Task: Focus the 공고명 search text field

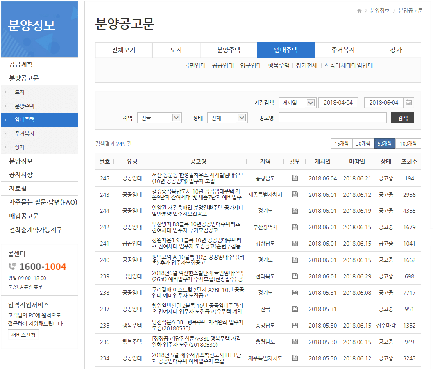Action: pyautogui.click(x=333, y=118)
